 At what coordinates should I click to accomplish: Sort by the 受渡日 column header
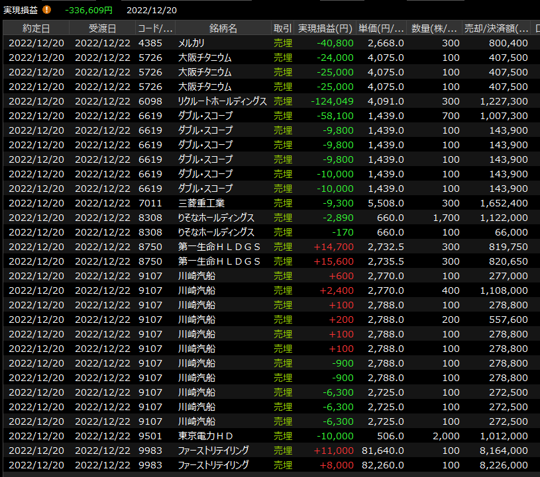click(x=102, y=28)
